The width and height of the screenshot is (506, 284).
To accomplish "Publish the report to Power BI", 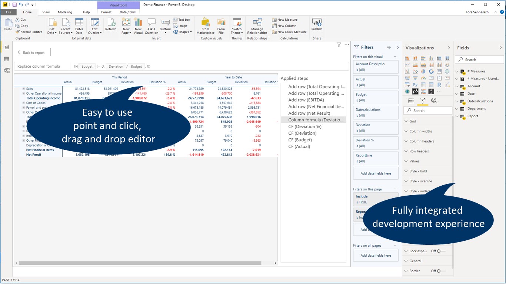I will tap(317, 24).
